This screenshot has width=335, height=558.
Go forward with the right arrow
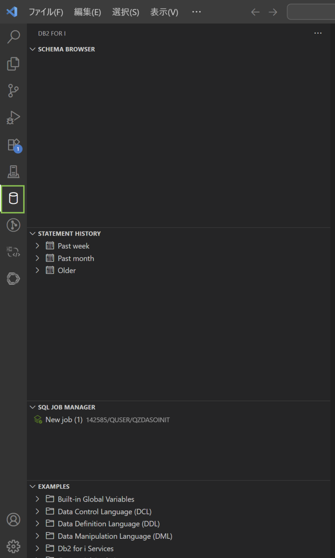(x=273, y=12)
